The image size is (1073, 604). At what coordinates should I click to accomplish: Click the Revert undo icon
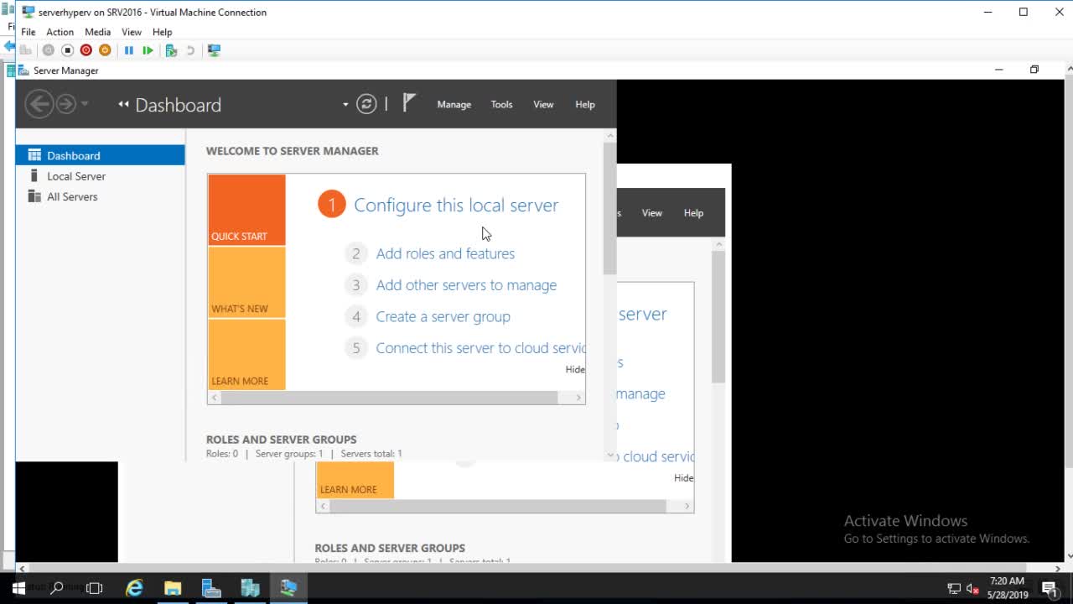(191, 50)
